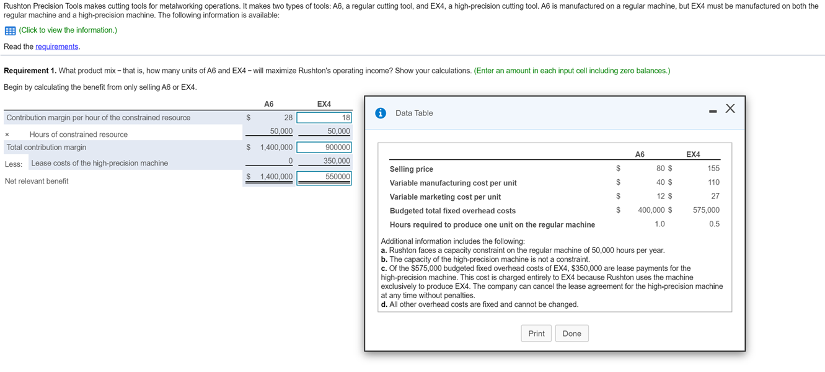The image size is (825, 372).
Task: Click 'Budgeted total fixed overhead costs' row
Action: click(452, 211)
